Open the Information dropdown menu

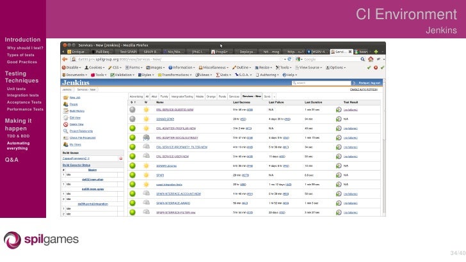click(x=182, y=68)
